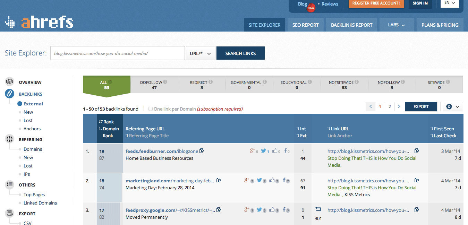Click the Backlinks chain-link icon
Viewport: 468px width, 225px height.
point(10,94)
